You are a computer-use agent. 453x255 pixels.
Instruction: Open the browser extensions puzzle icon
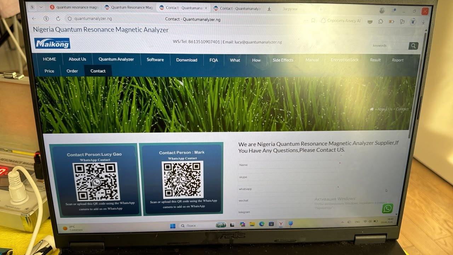tap(380, 21)
